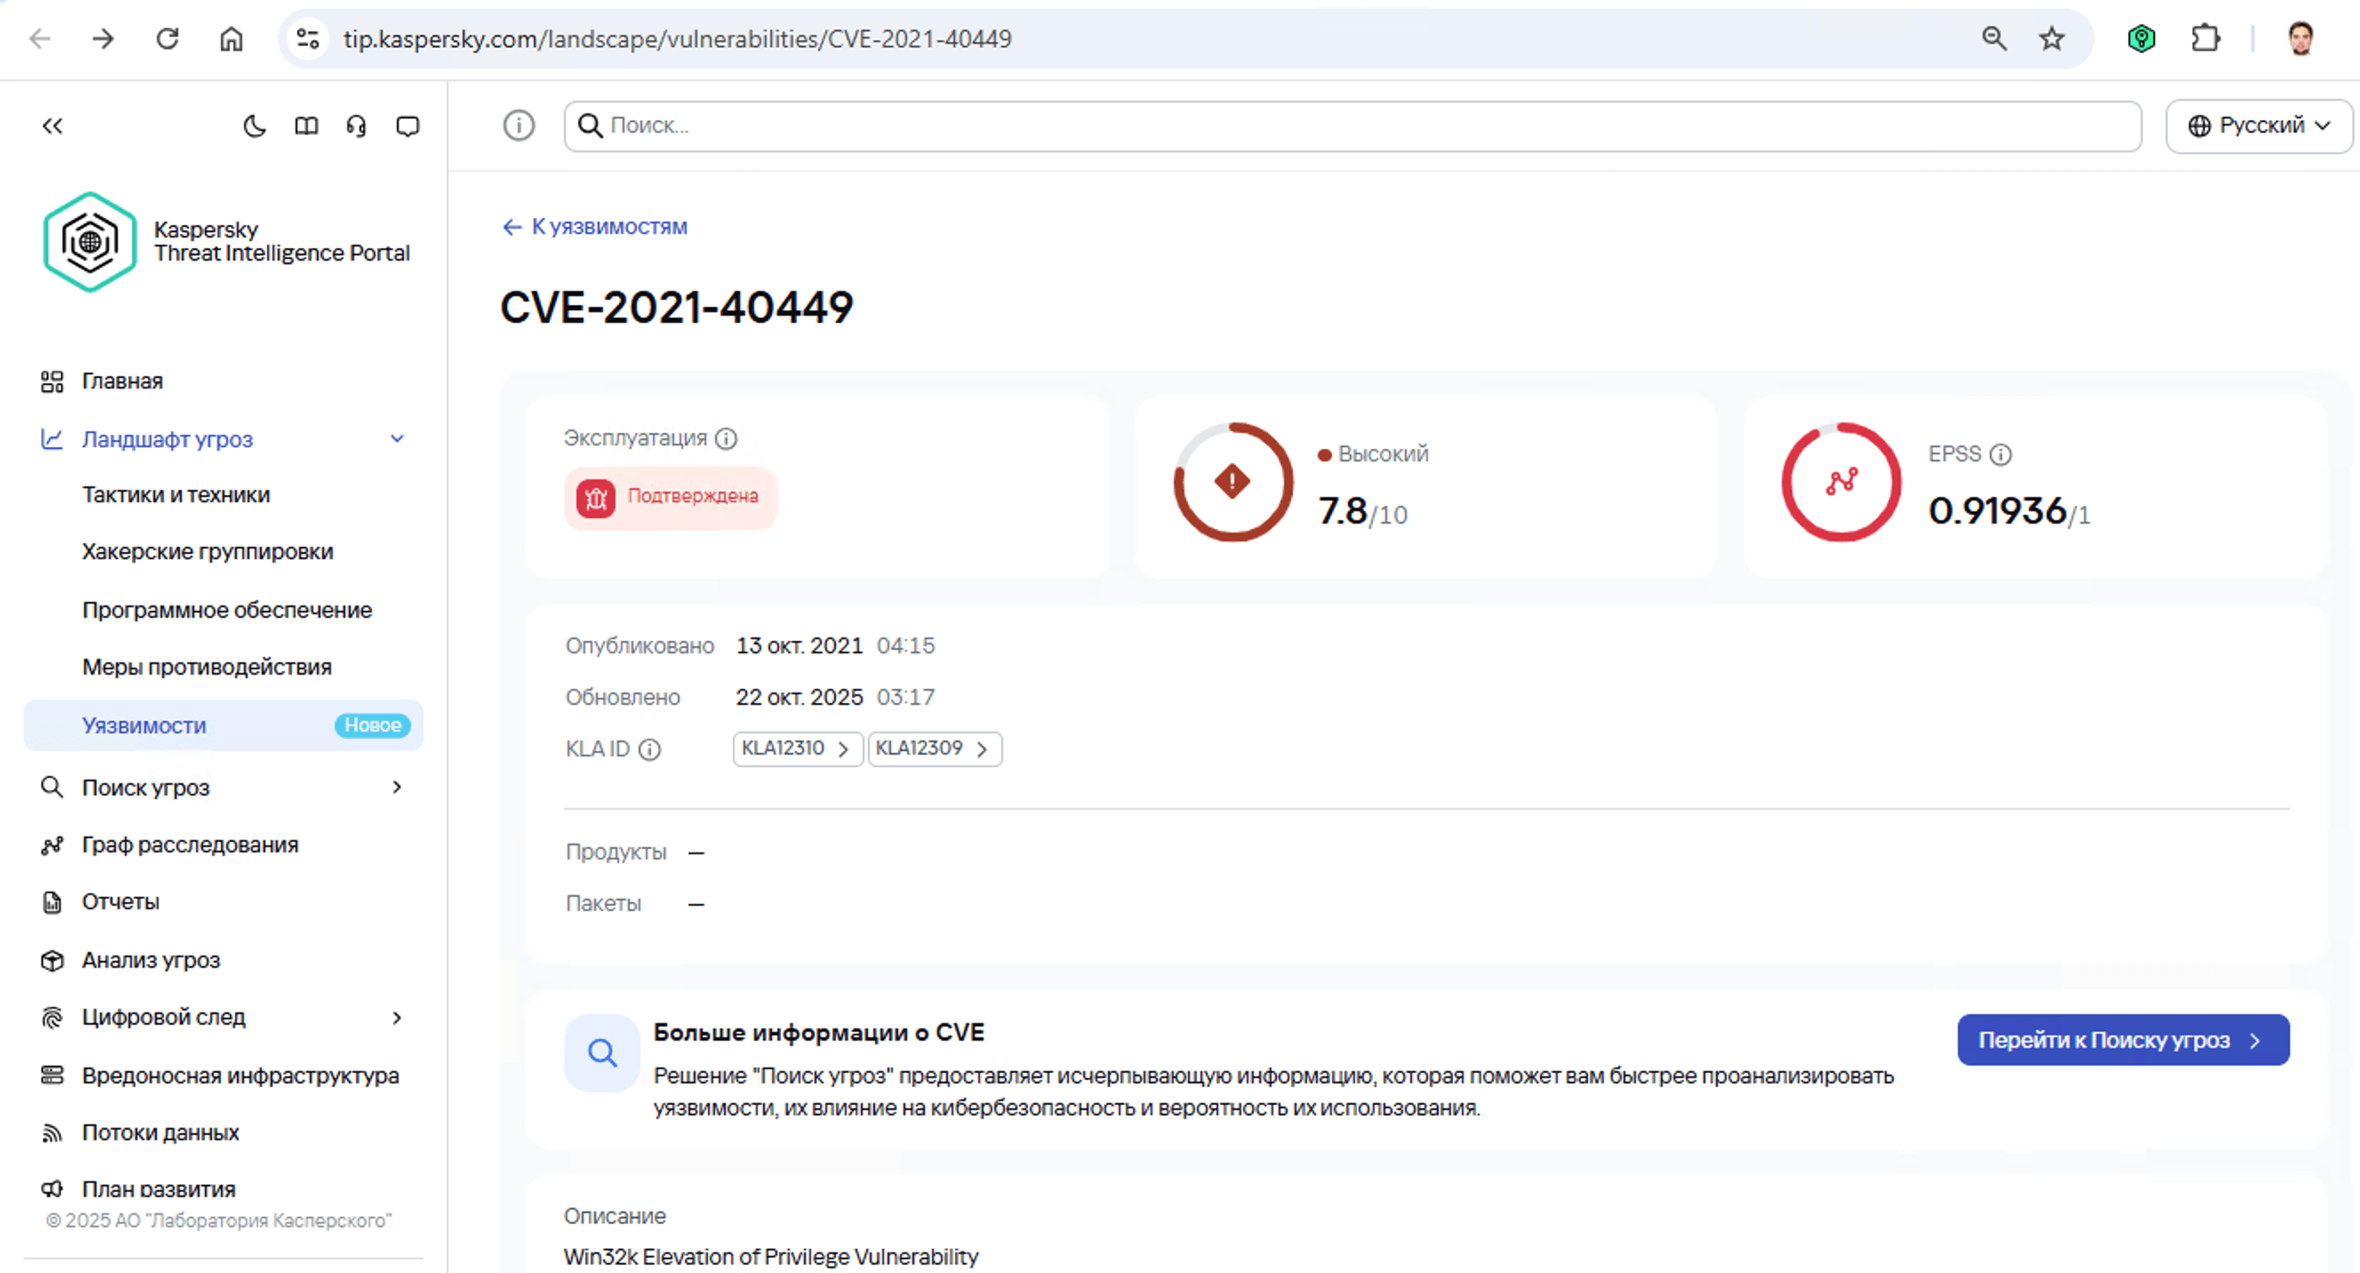Click the Поиск search input field
The height and width of the screenshot is (1273, 2360).
tap(1352, 125)
